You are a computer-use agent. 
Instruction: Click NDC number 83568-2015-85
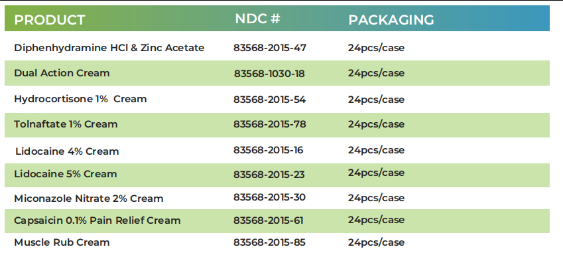[269, 242]
